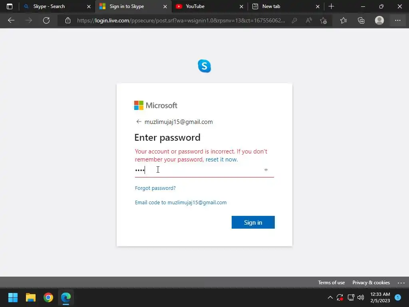Open volume control speaker icon
Viewport: 409px width, 307px height.
pos(361,297)
